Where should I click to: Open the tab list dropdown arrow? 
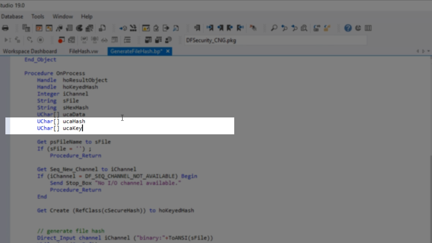click(x=429, y=51)
